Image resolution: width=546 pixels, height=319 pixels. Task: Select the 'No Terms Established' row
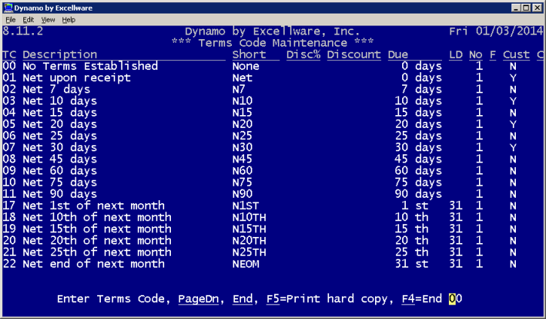click(x=273, y=66)
